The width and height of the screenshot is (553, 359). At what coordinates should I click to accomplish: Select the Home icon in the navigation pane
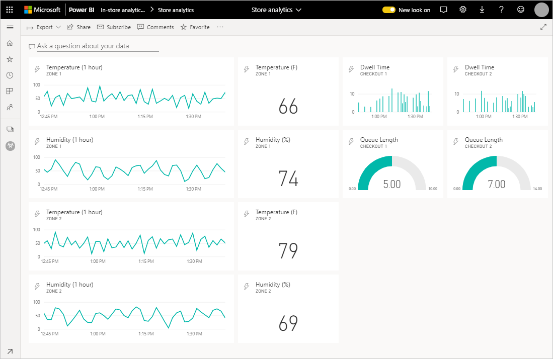click(x=10, y=43)
